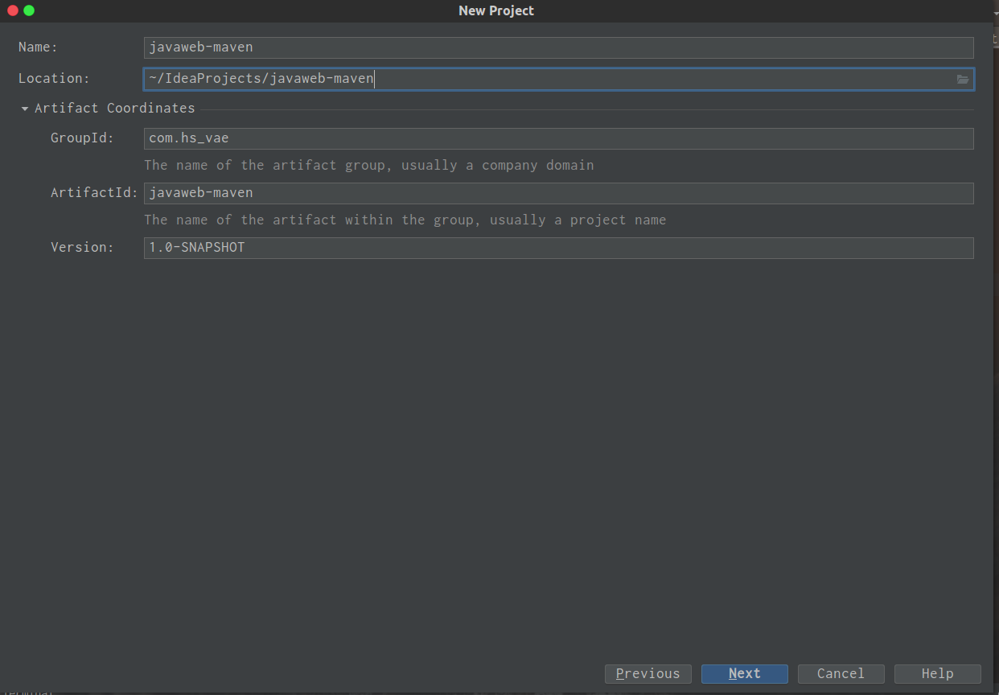Click the 'Version:' label
Viewport: 999px width, 695px height.
pyautogui.click(x=83, y=248)
